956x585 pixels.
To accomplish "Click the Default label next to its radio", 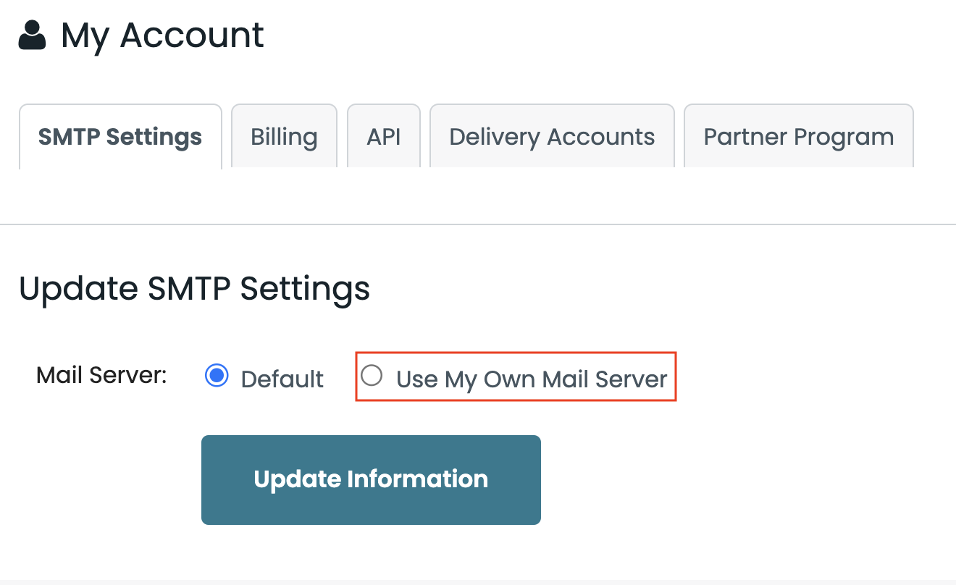I will click(x=282, y=378).
